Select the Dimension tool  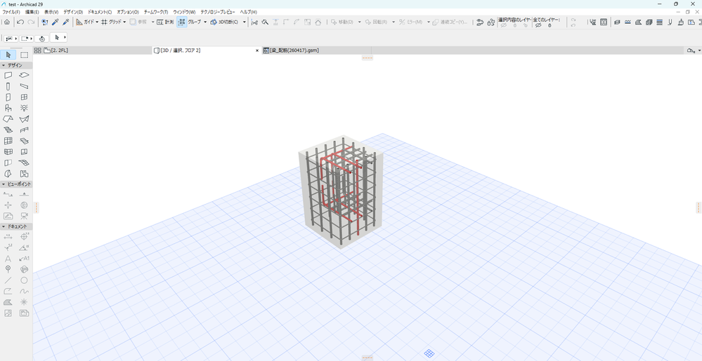8,237
